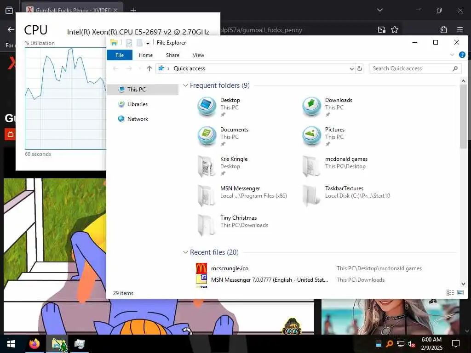Click the File Explorer window title bar icon

[x=114, y=43]
